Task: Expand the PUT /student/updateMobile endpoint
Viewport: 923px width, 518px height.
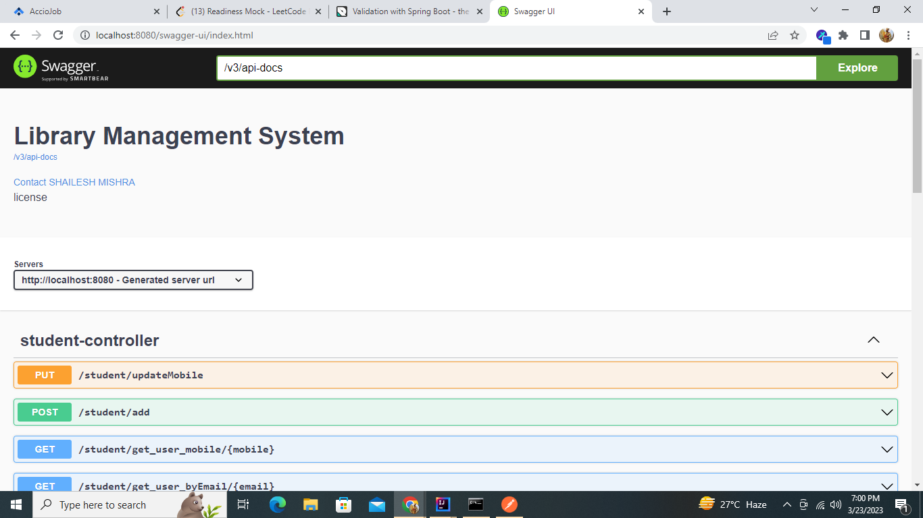Action: pos(455,374)
